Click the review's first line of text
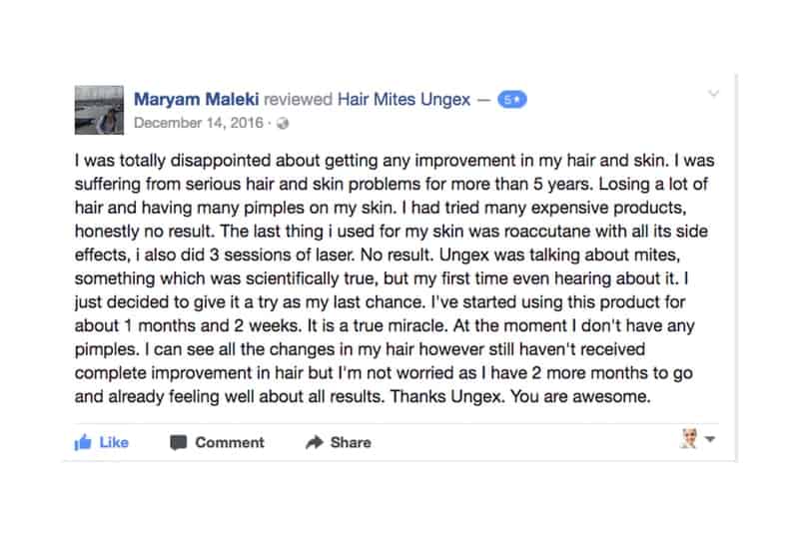 point(395,161)
